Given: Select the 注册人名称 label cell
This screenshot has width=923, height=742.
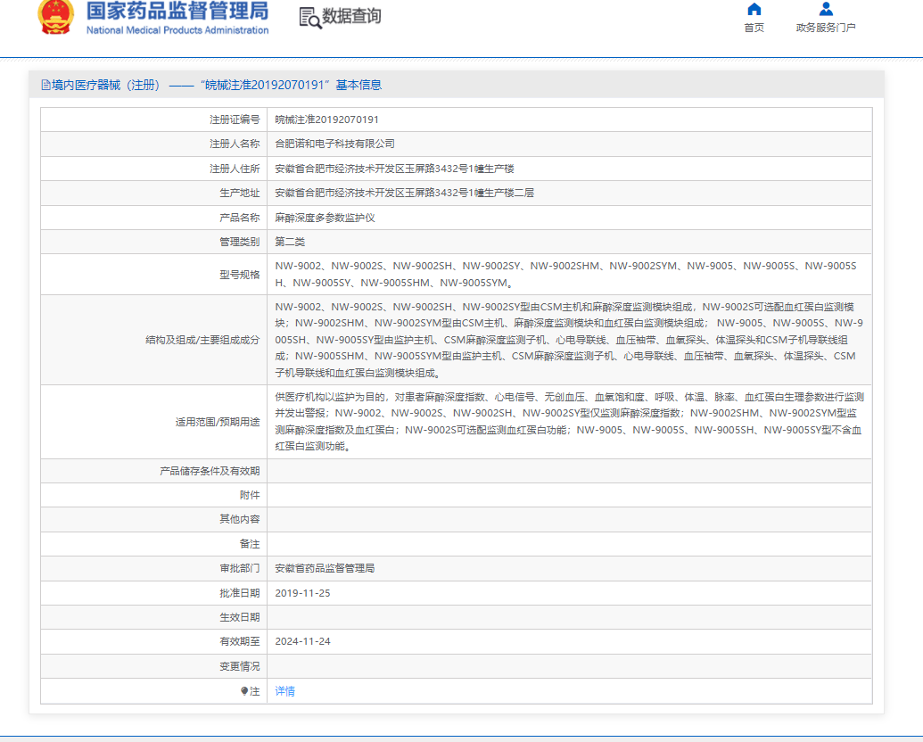Looking at the screenshot, I should pos(153,144).
